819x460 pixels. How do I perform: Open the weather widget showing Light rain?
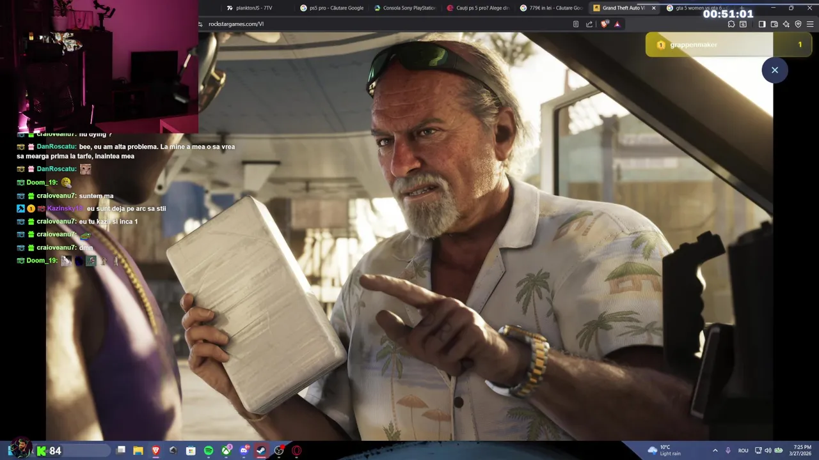click(x=665, y=450)
